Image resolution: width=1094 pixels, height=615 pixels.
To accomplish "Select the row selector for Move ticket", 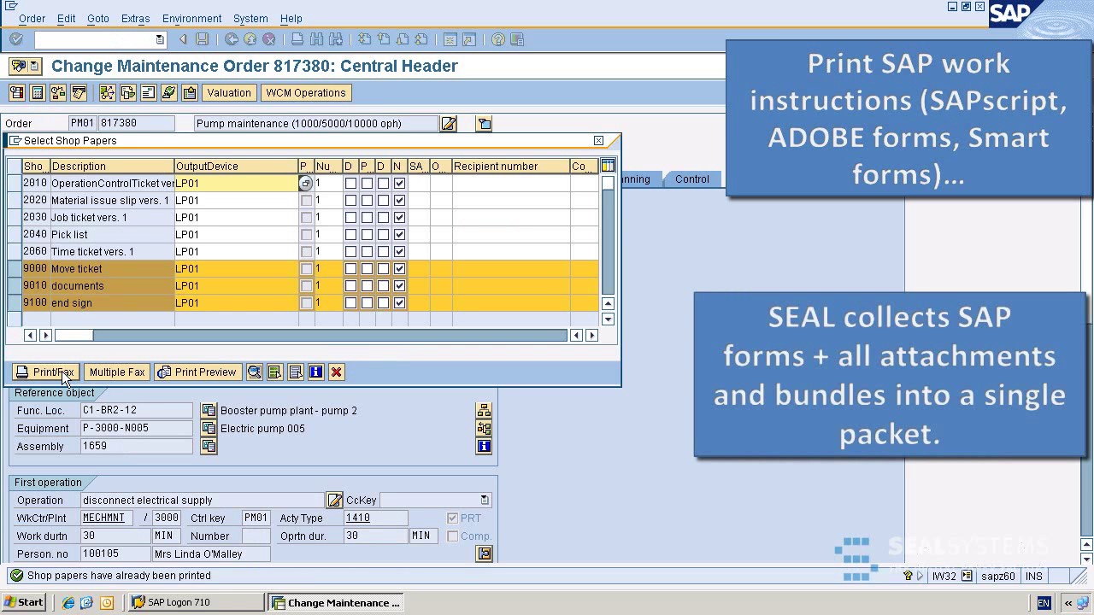I will 15,268.
